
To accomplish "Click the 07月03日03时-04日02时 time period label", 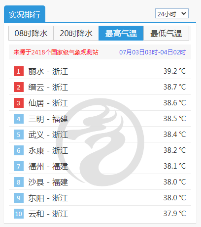I will point(153,52).
